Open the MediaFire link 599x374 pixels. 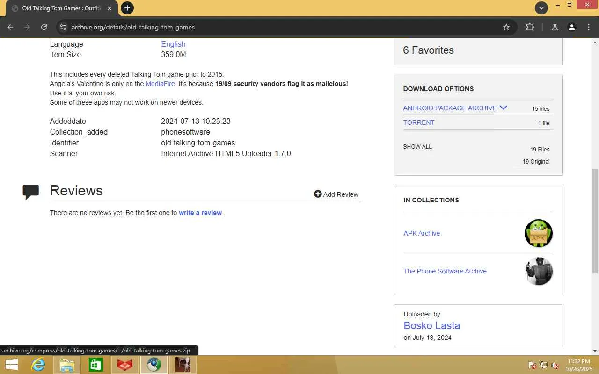click(x=160, y=84)
